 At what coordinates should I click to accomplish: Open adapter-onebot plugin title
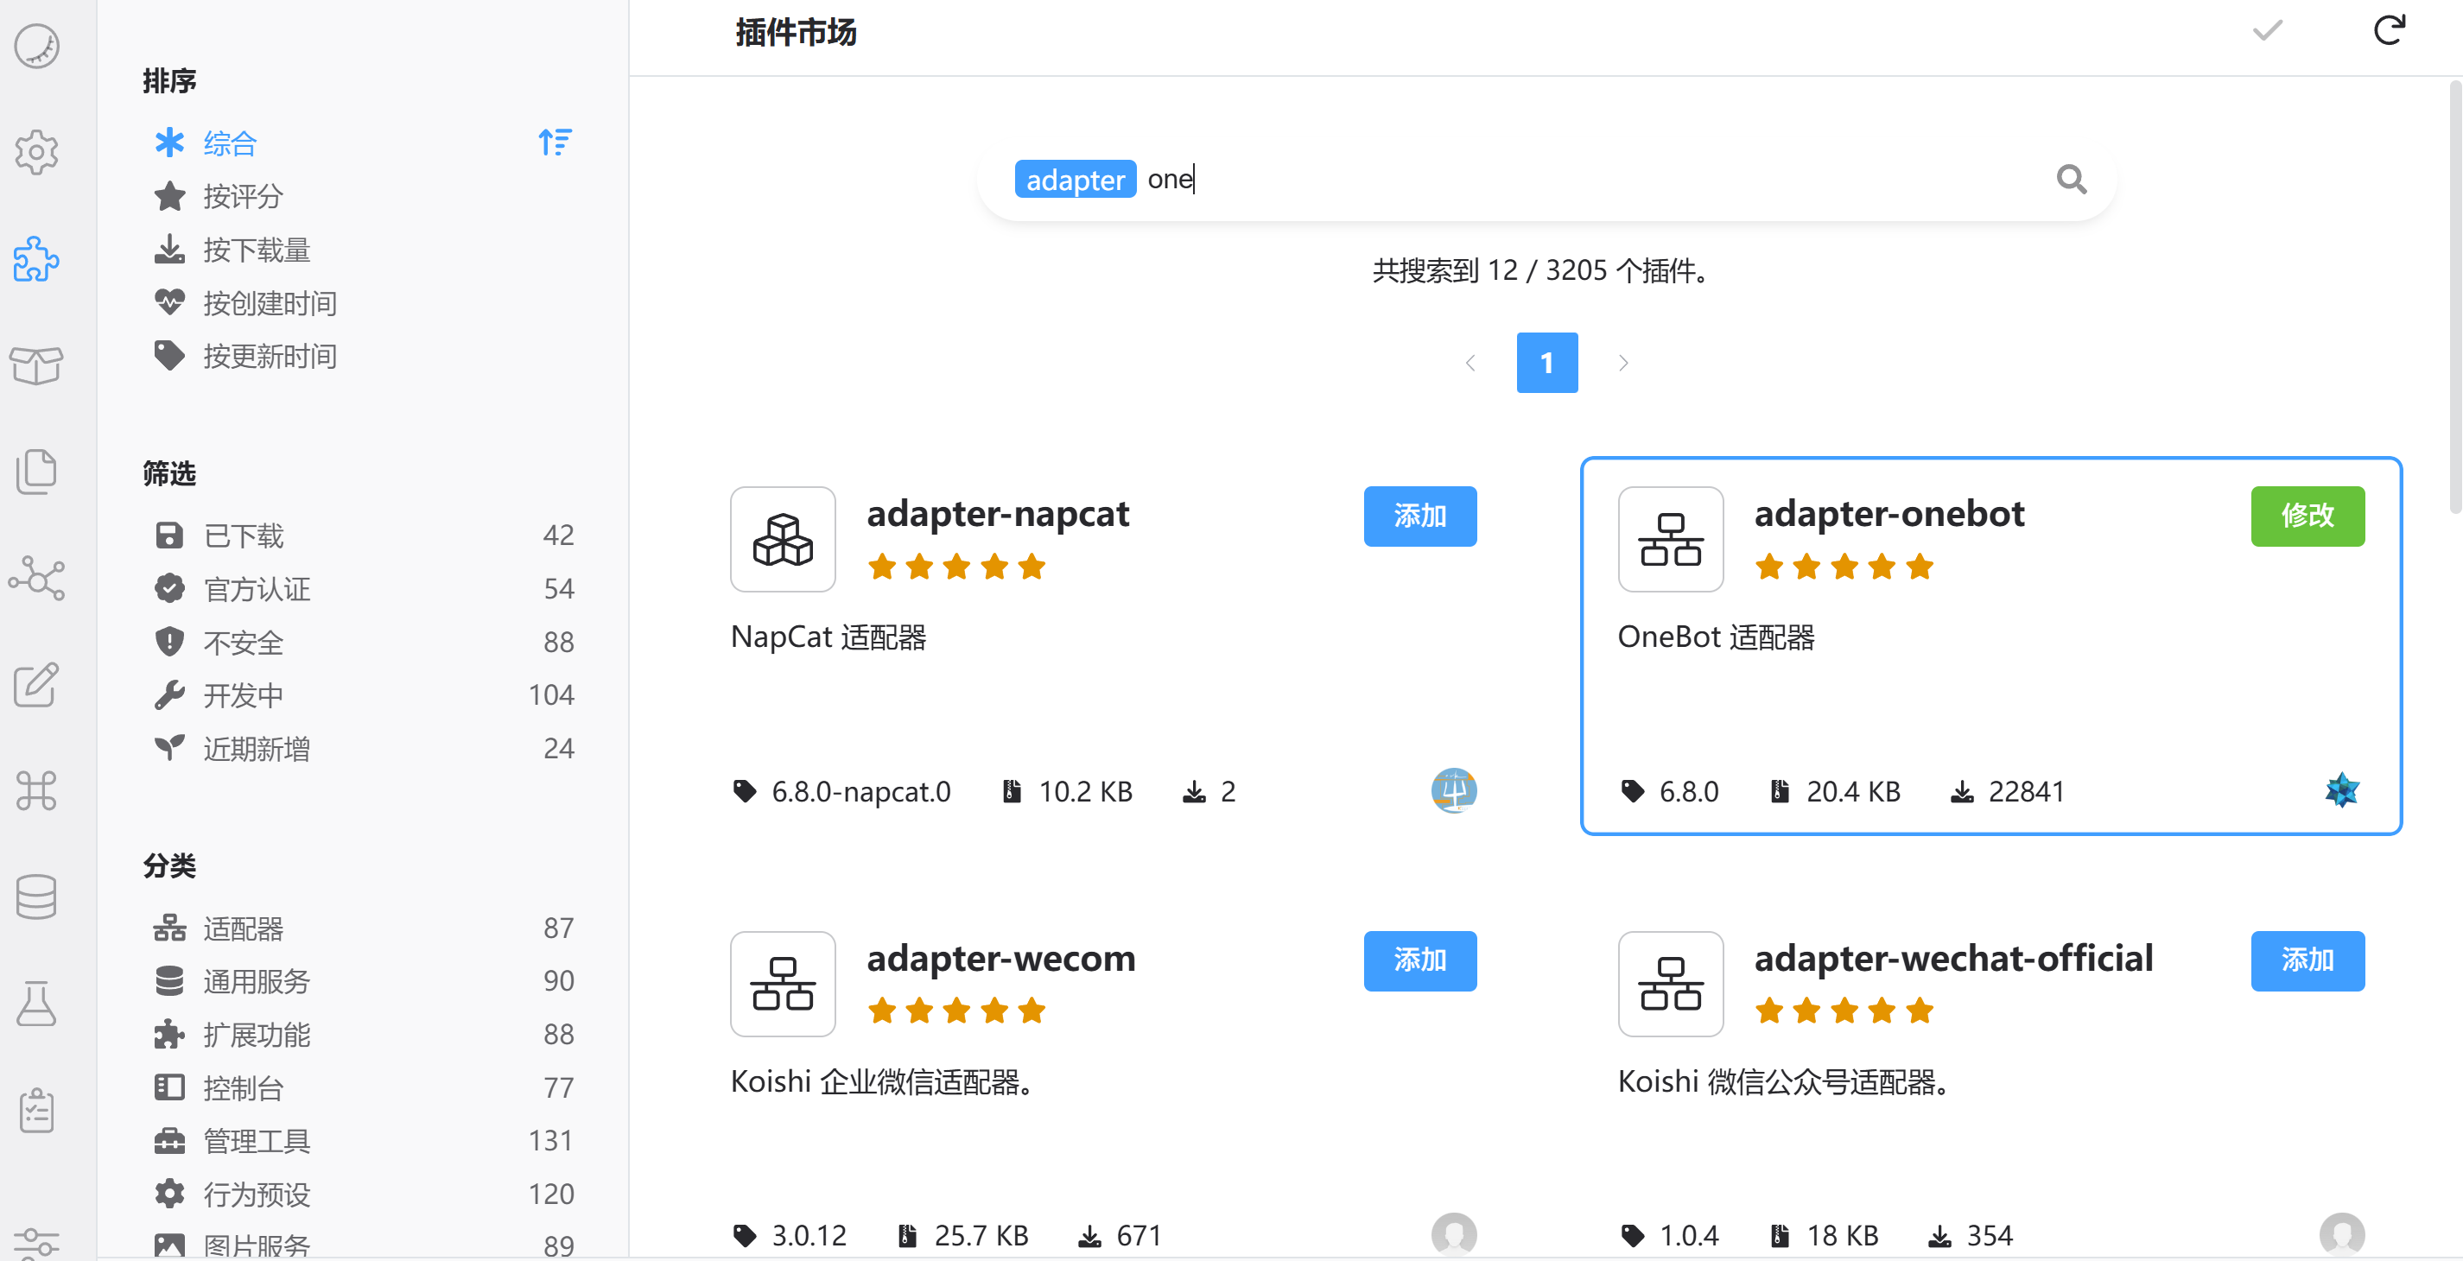pyautogui.click(x=1889, y=515)
